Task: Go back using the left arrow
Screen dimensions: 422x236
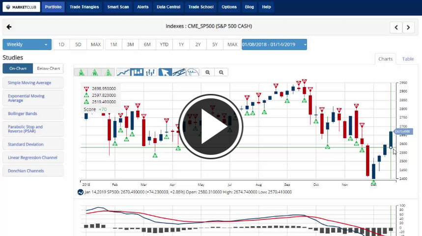Action: point(9,27)
